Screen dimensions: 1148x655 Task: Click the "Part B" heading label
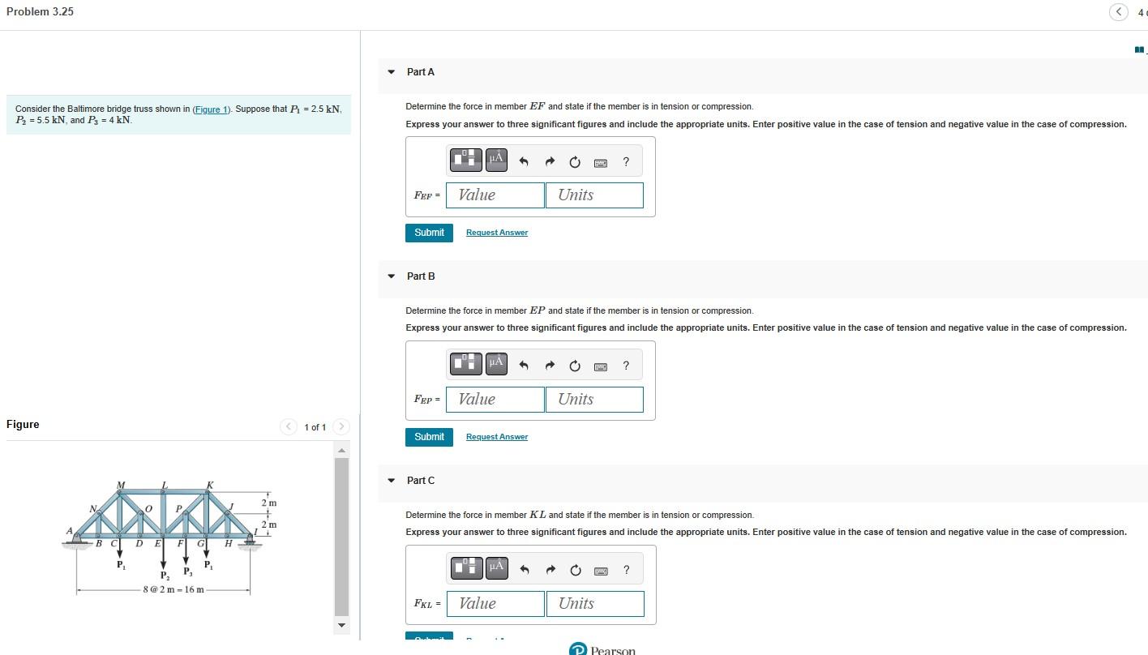pos(421,276)
